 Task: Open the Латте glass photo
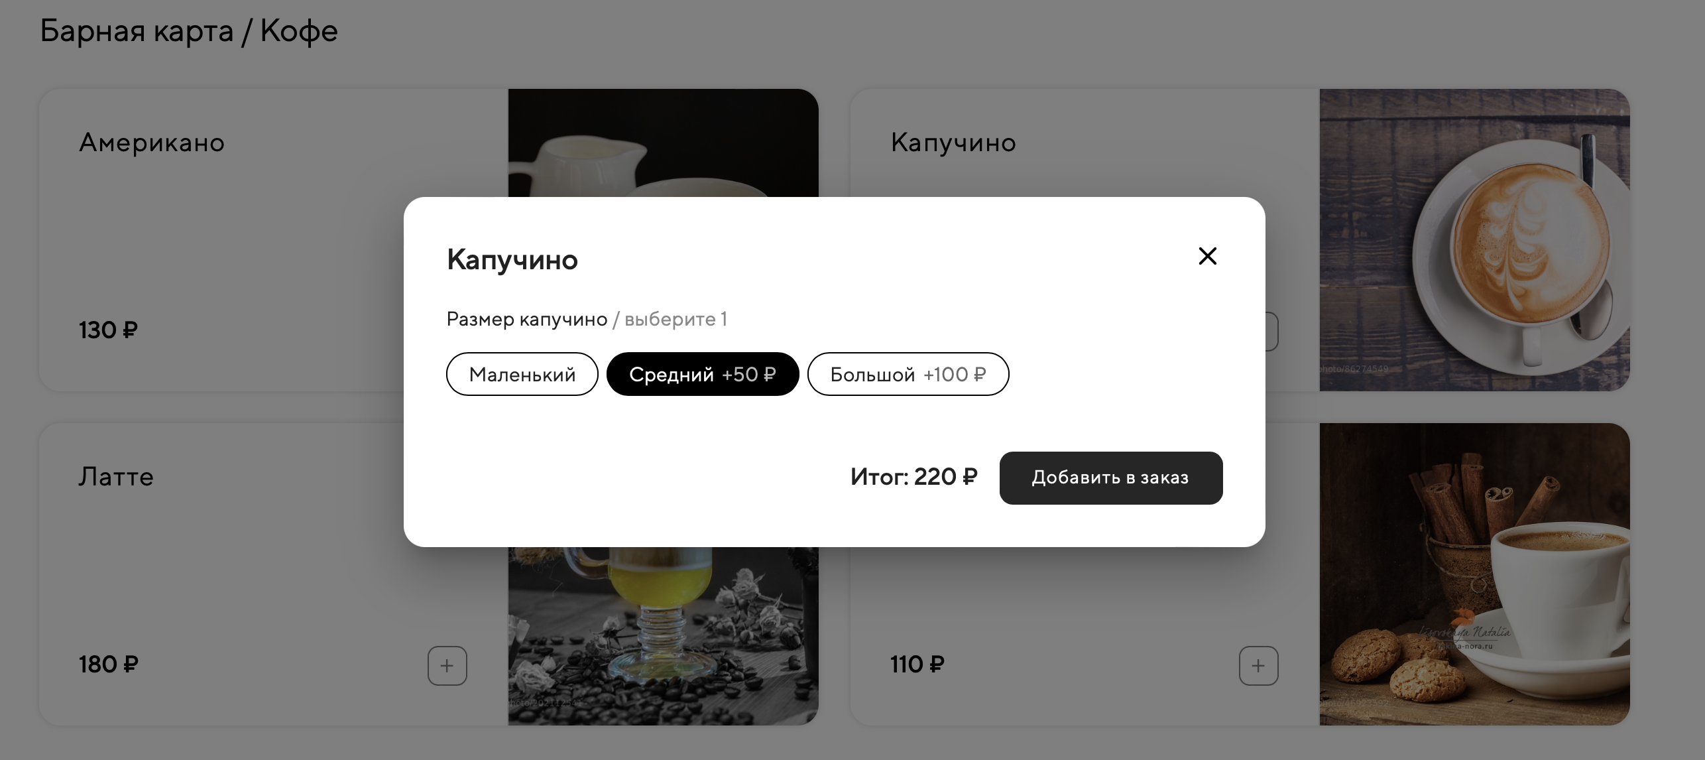click(663, 635)
